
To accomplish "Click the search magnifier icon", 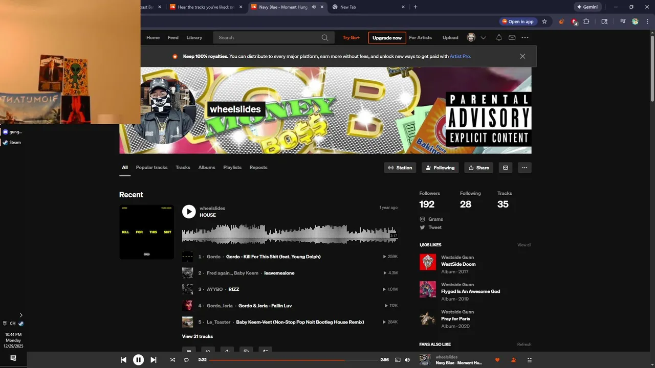I will tap(325, 37).
